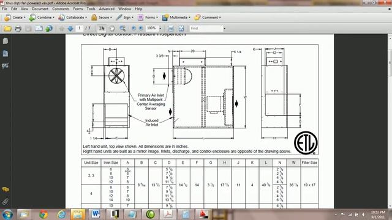Click the 'Inlet Size' table header

pyautogui.click(x=111, y=163)
